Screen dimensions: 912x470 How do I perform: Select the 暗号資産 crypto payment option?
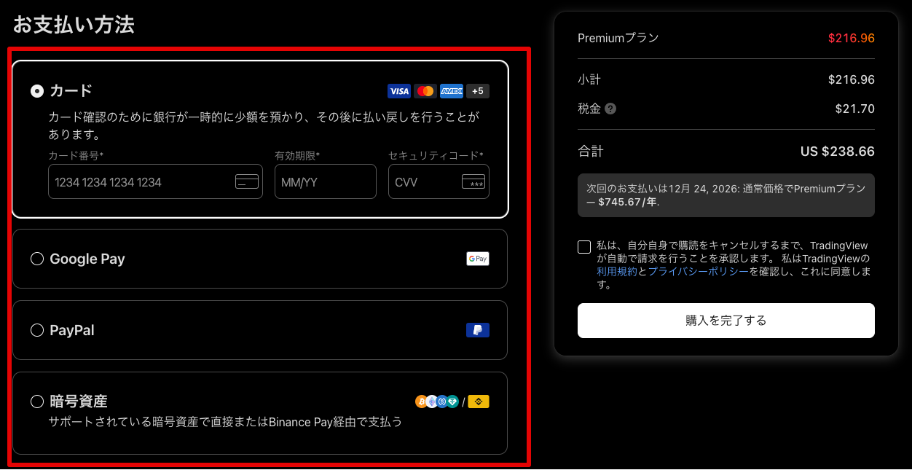click(x=37, y=402)
